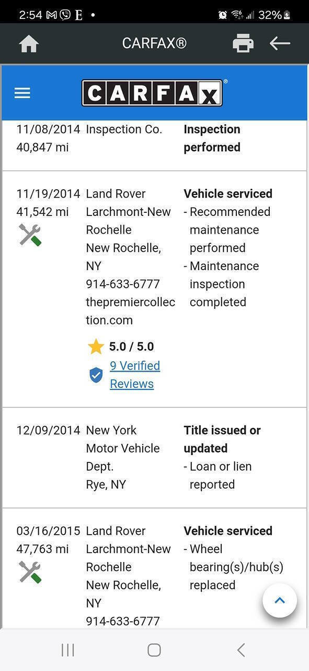Select Wheel bearing(s)/hub(s) replaced service detail
The height and width of the screenshot is (671, 309).
(x=236, y=567)
